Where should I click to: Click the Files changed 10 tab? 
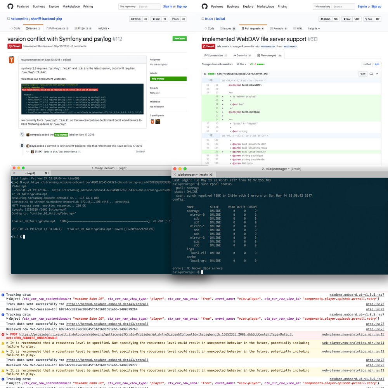point(269,55)
